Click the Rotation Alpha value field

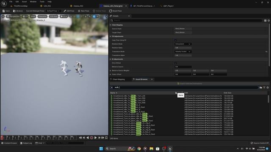[183, 48]
